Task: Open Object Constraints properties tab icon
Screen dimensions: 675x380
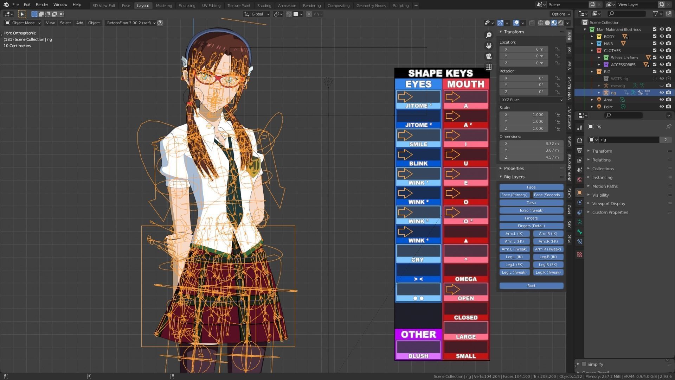Action: 580,212
